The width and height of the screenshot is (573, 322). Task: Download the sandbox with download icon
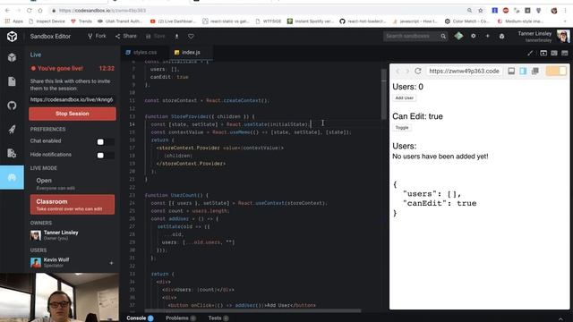177,36
